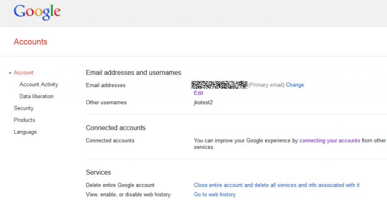
Task: Go to Security settings
Action: point(24,108)
